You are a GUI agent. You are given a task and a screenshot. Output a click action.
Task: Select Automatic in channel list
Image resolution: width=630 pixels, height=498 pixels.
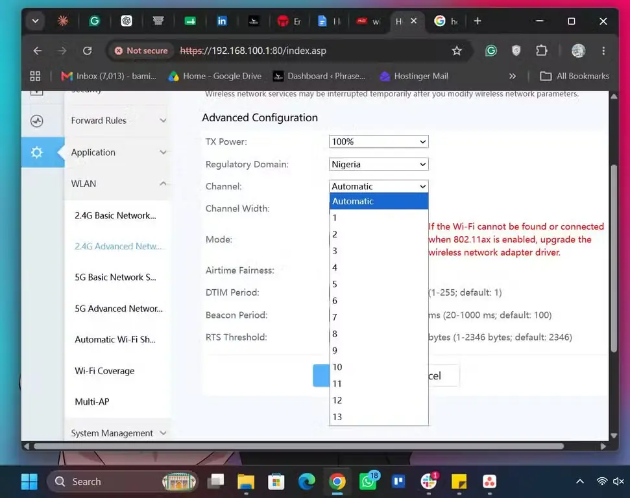click(379, 201)
